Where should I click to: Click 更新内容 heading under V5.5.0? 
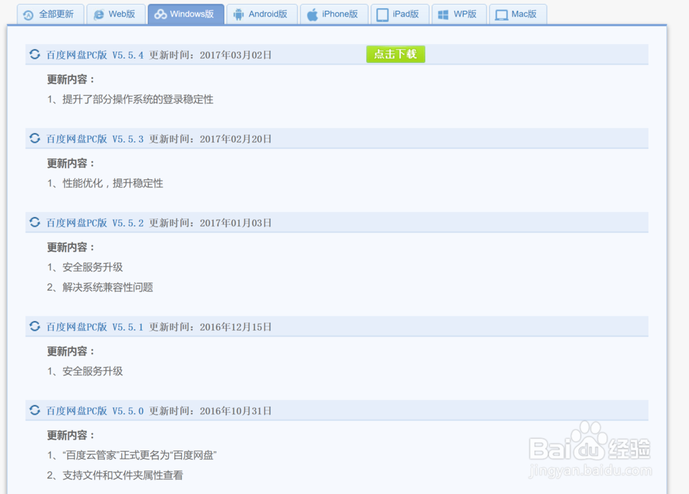(x=70, y=435)
